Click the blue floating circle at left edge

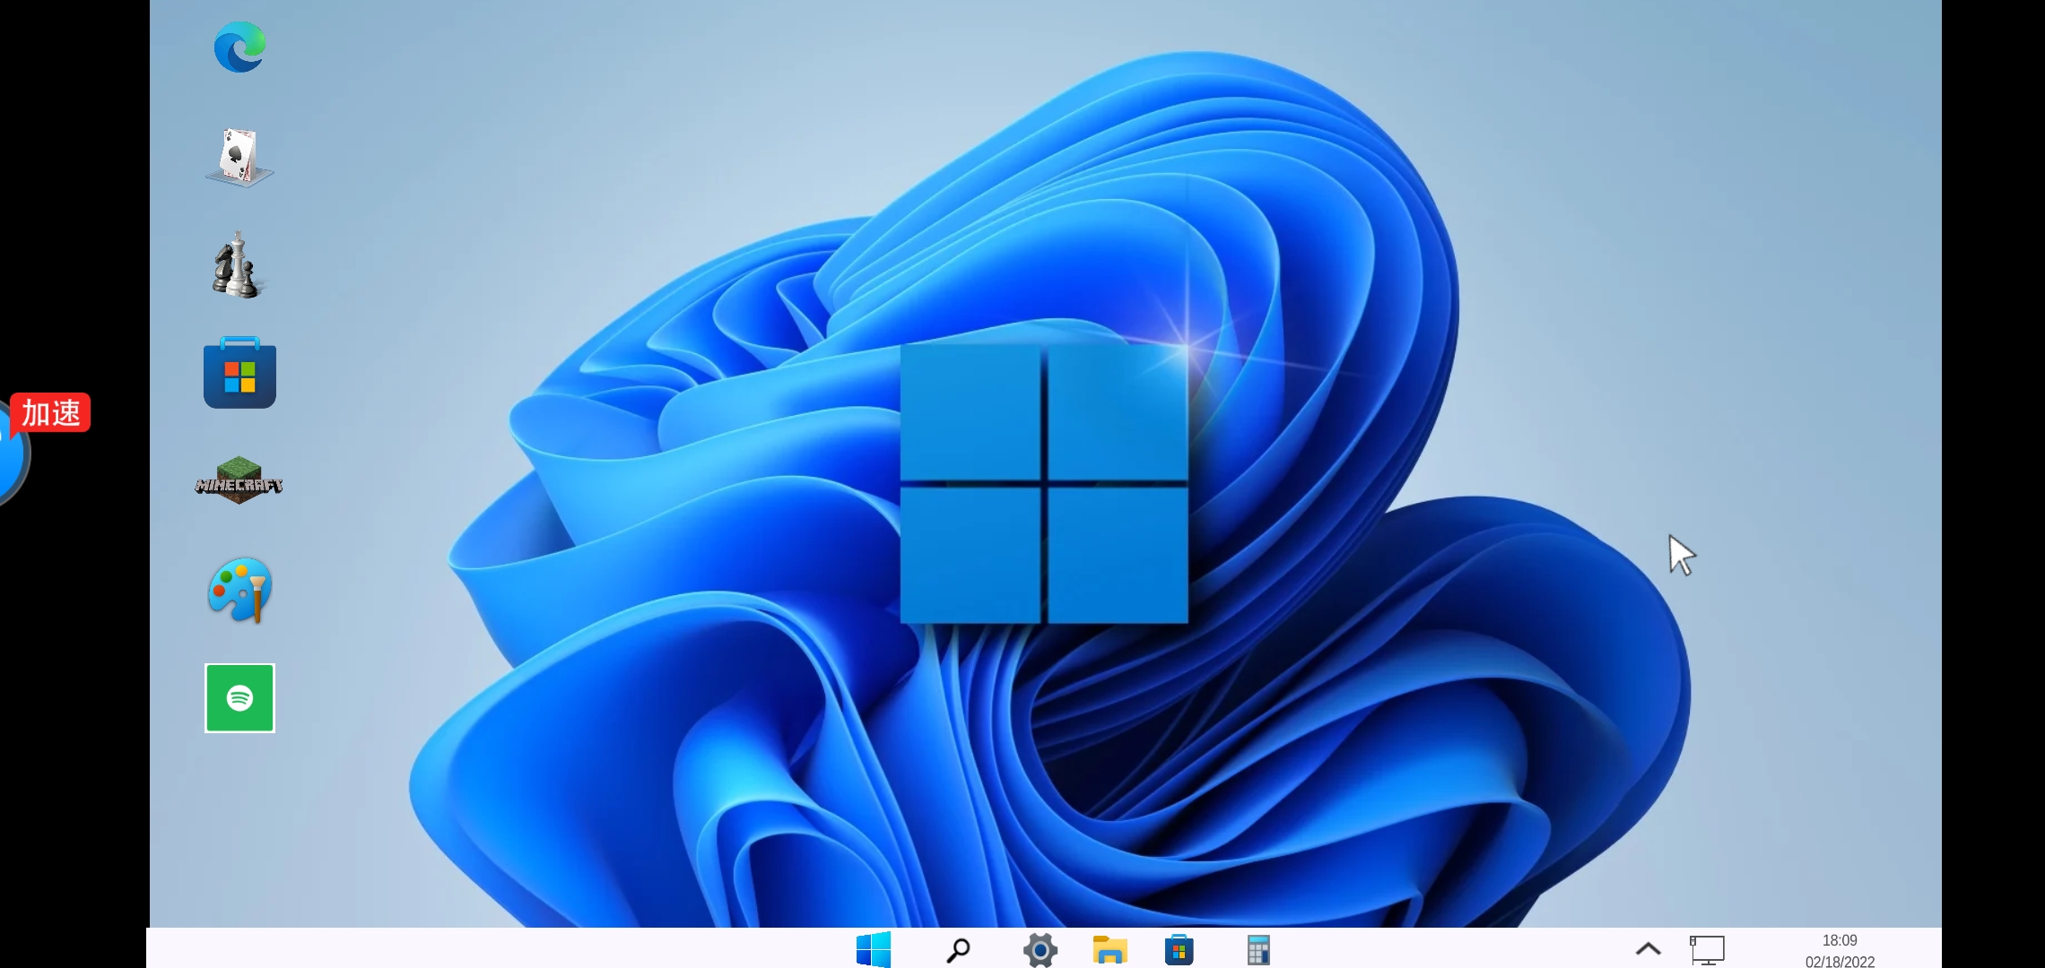[11, 462]
